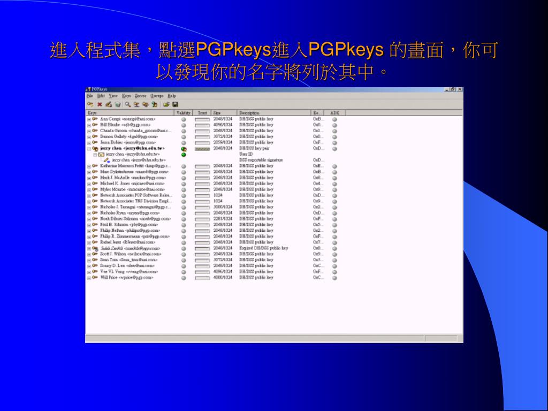The width and height of the screenshot is (548, 411).
Task: Click the ADK dot in Bill Blanke row
Action: [334, 125]
